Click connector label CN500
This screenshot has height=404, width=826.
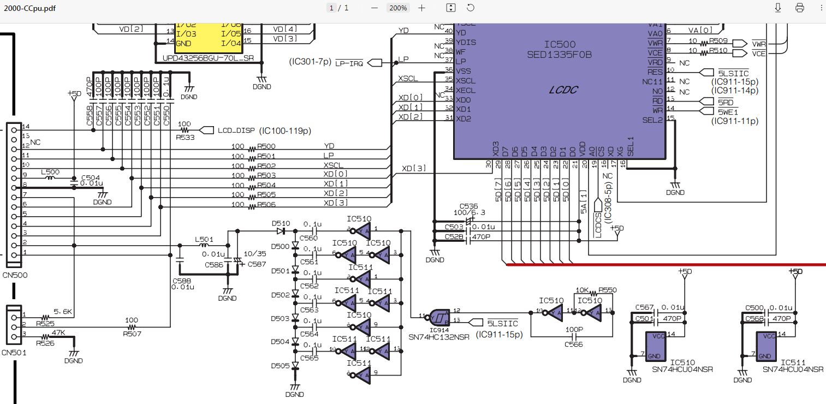15,275
